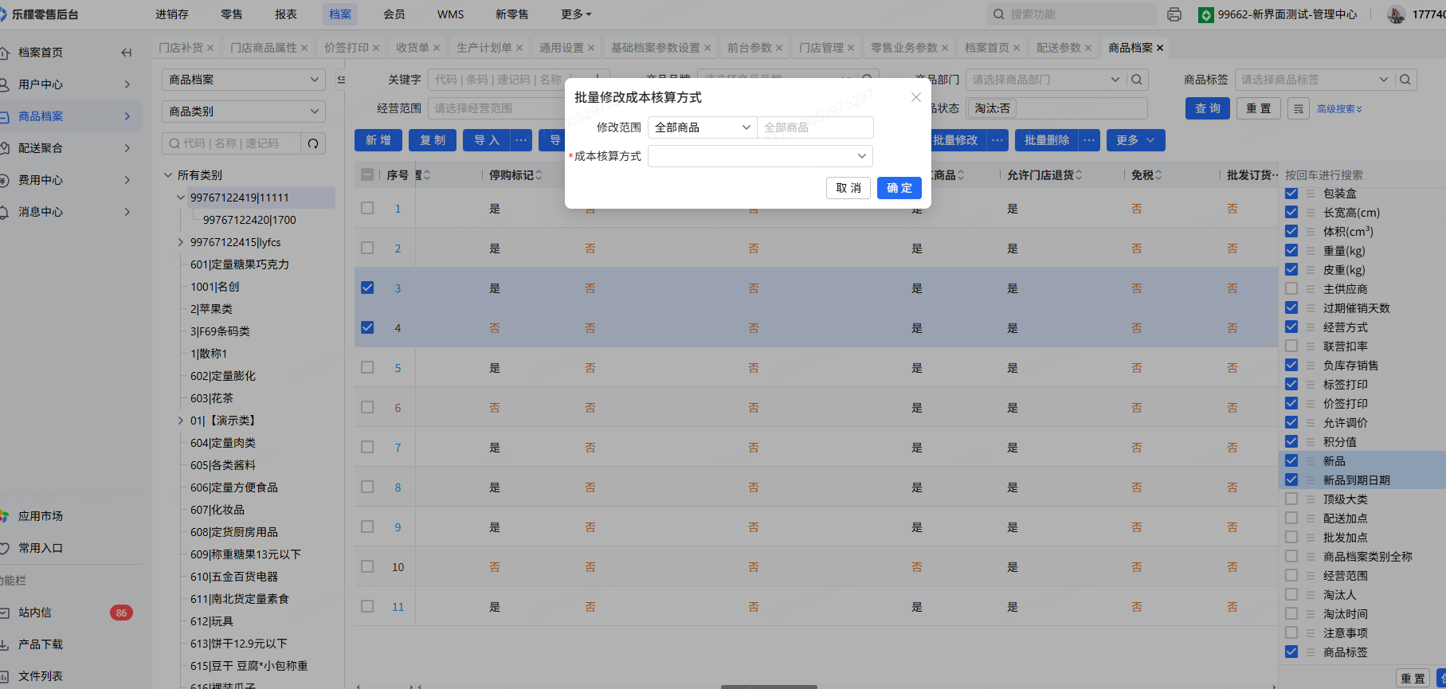Open the 修改范围 dropdown showing 全部商品
This screenshot has height=689, width=1446.
pos(703,127)
